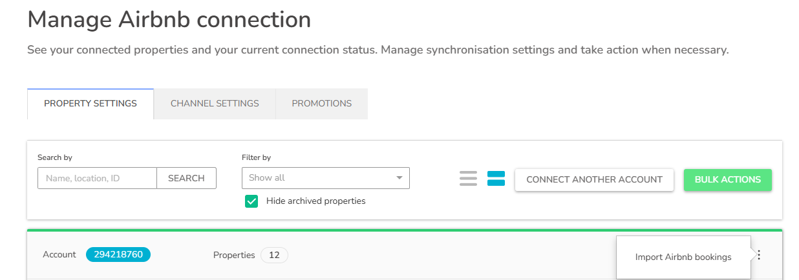
Task: Click the Manage Airbnb connection heading
Action: pos(169,19)
